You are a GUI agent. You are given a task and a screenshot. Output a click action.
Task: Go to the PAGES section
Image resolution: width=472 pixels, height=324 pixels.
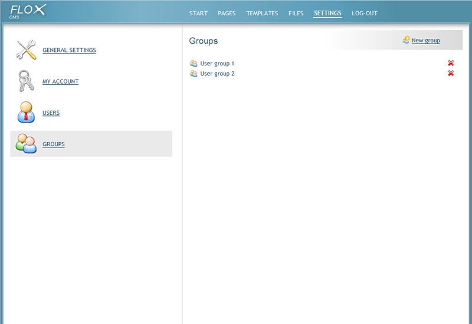pyautogui.click(x=227, y=13)
